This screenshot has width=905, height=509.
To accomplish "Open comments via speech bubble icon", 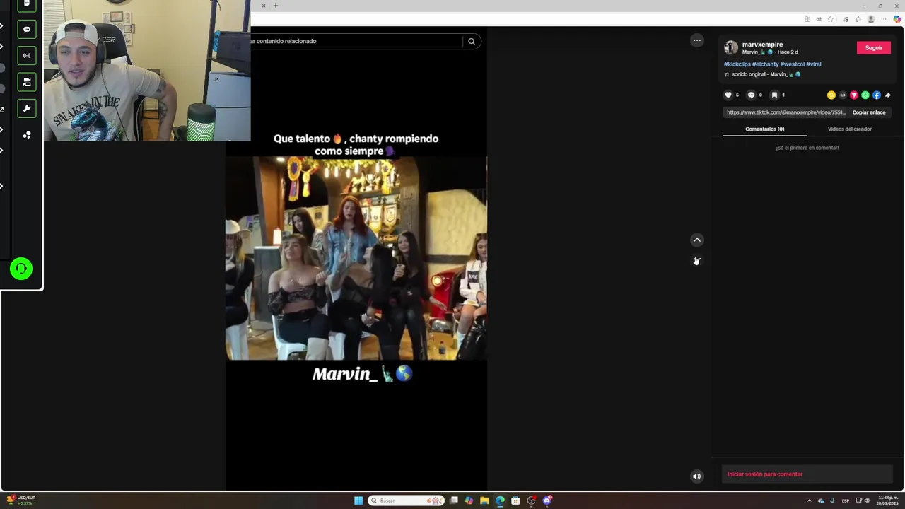I will coord(751,95).
